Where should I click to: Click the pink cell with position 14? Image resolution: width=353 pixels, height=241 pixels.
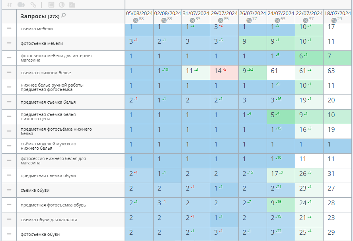click(224, 73)
